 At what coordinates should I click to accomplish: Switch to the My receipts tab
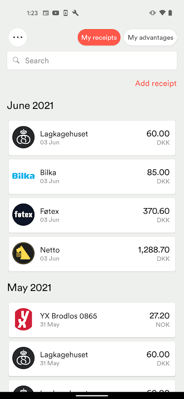coord(99,37)
